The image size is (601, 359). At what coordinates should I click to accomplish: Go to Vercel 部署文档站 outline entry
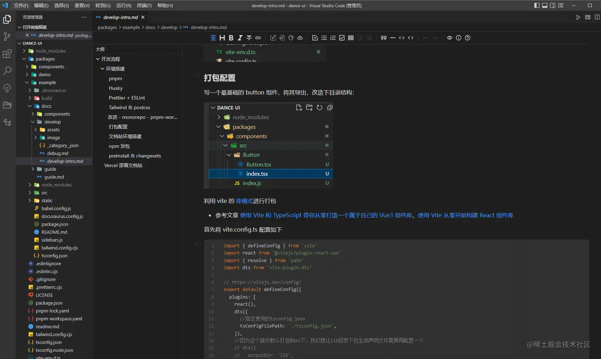point(123,165)
